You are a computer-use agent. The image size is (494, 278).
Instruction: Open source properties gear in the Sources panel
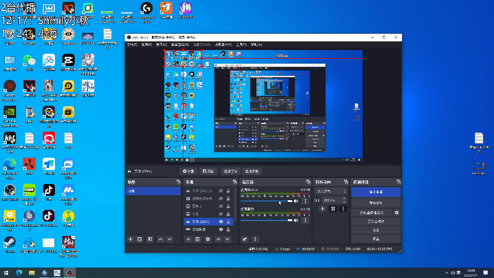208,239
